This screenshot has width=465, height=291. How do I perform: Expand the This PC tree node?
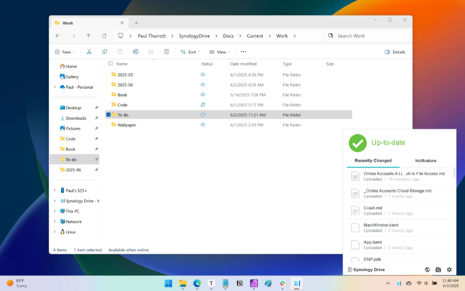click(55, 211)
